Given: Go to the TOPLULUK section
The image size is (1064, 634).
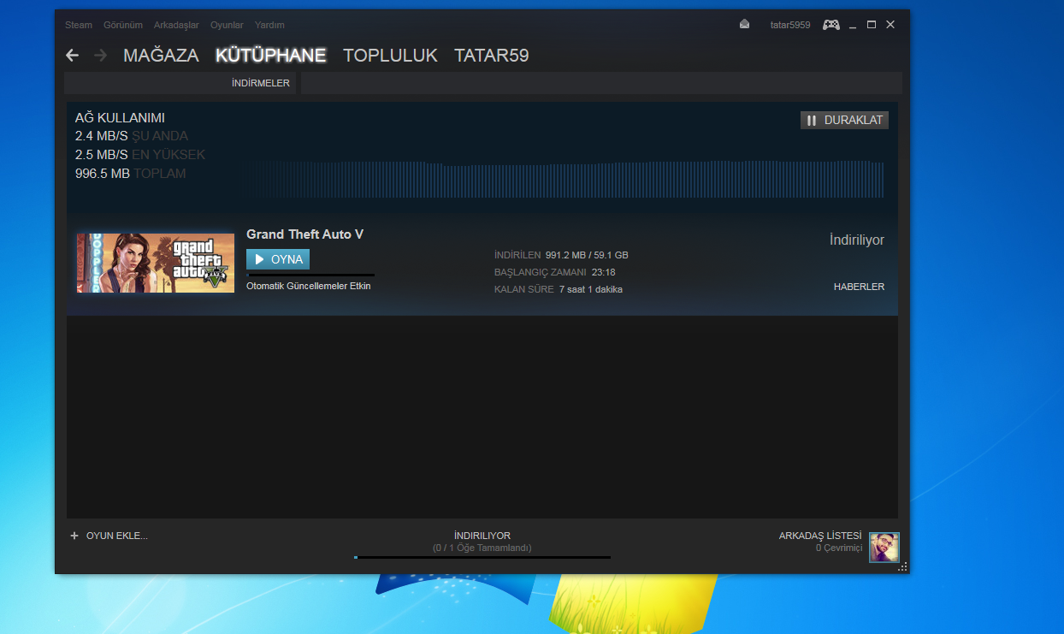Looking at the screenshot, I should point(390,56).
